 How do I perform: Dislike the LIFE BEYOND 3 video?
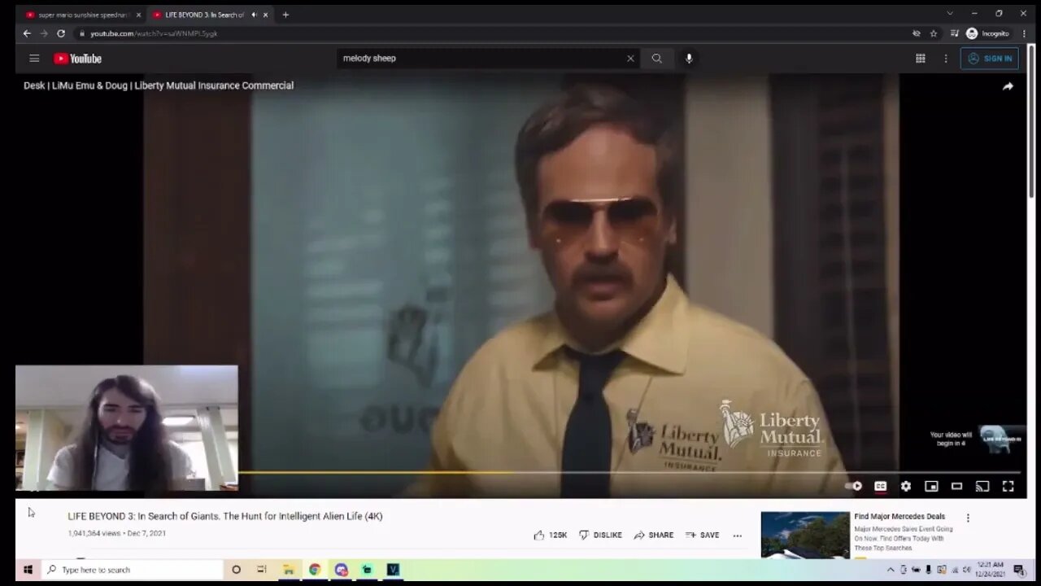(x=600, y=535)
